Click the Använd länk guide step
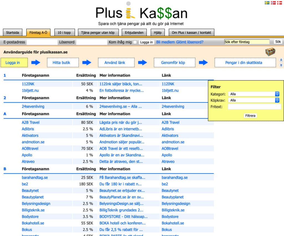Screen dimensions: 284x236 [116, 62]
